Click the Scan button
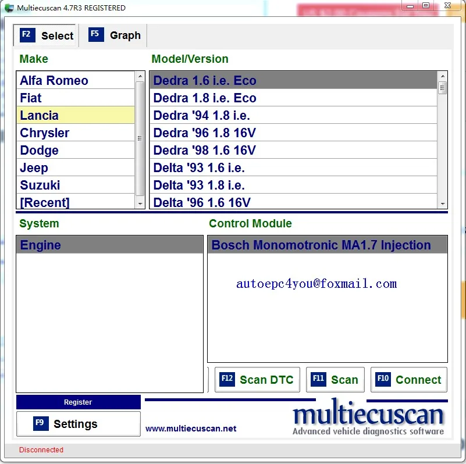The image size is (466, 464). click(x=335, y=379)
